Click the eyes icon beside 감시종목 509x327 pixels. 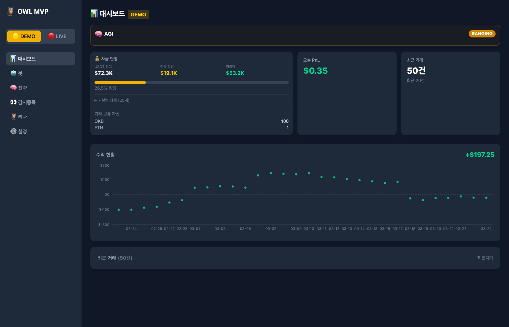(13, 102)
